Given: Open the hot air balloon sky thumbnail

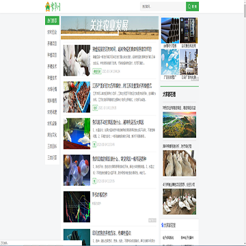Looking at the screenshot, I should pyautogui.click(x=170, y=62).
